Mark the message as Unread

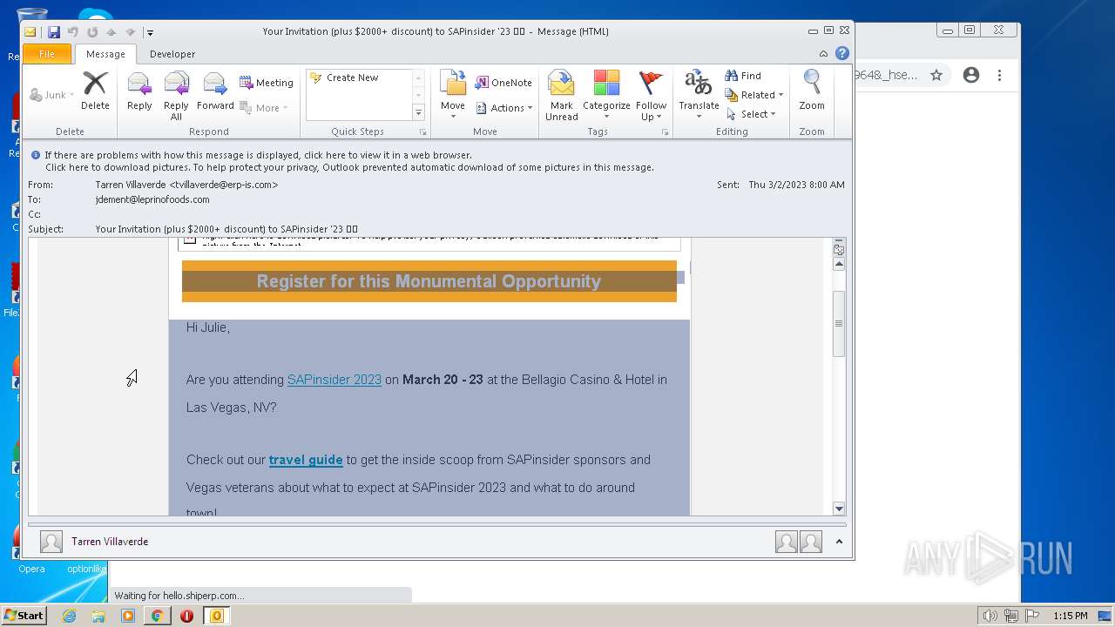(x=562, y=96)
